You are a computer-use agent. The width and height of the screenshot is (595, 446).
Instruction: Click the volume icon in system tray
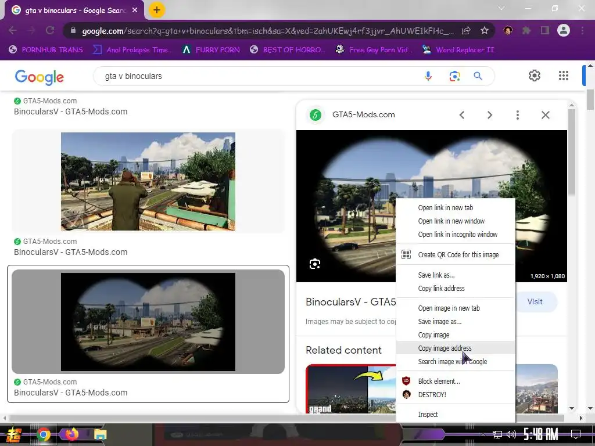pos(511,434)
